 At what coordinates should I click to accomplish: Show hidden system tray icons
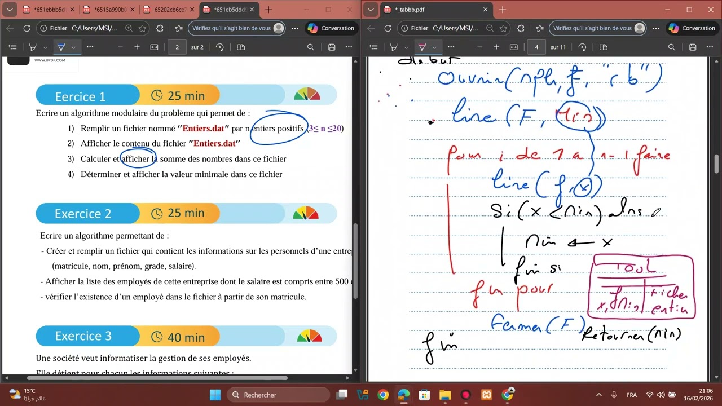pos(598,395)
